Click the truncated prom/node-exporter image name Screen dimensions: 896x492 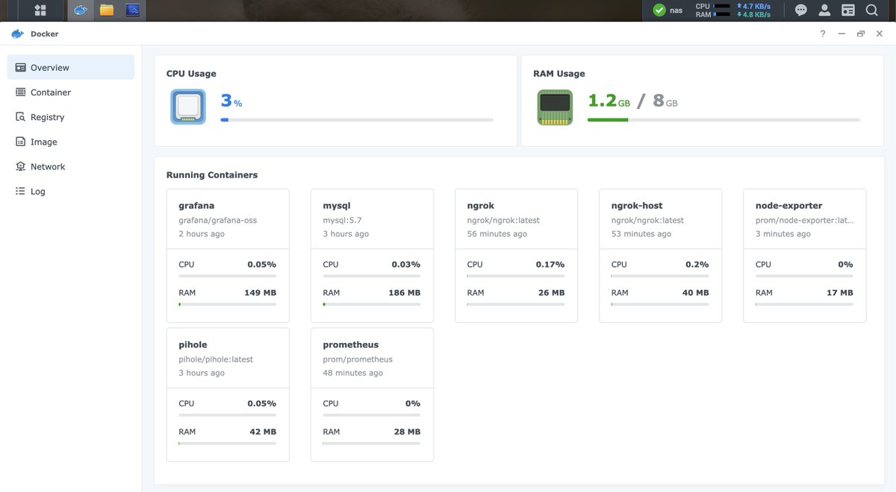click(x=804, y=221)
